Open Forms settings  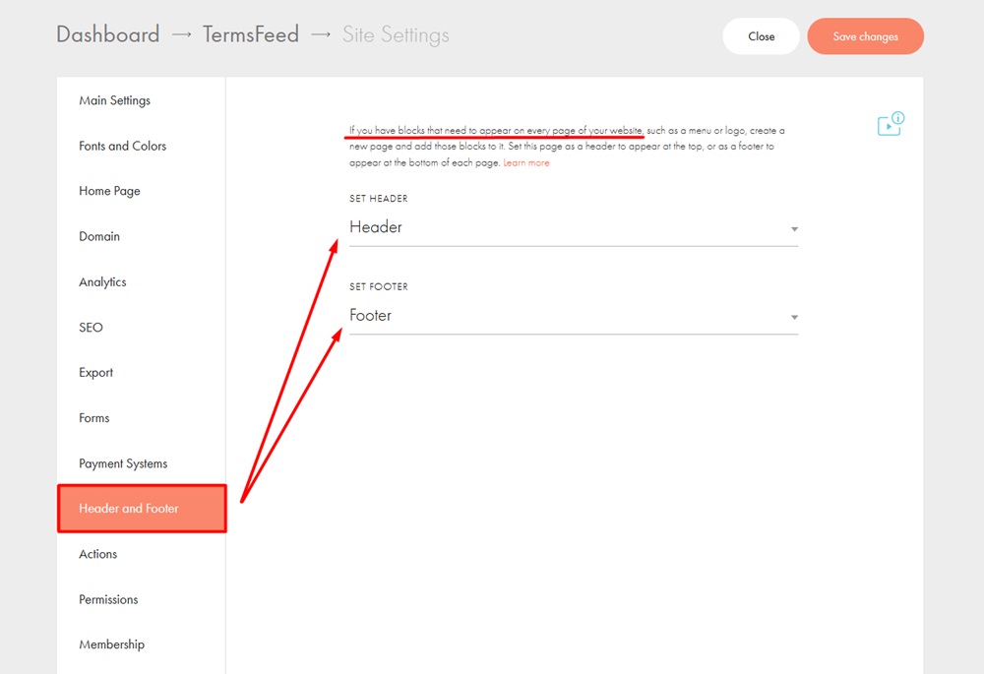pos(94,418)
